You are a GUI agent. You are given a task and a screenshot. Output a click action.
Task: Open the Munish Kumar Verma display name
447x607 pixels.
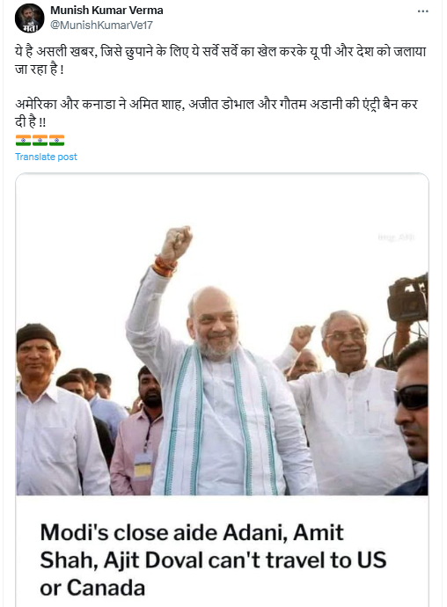106,11
